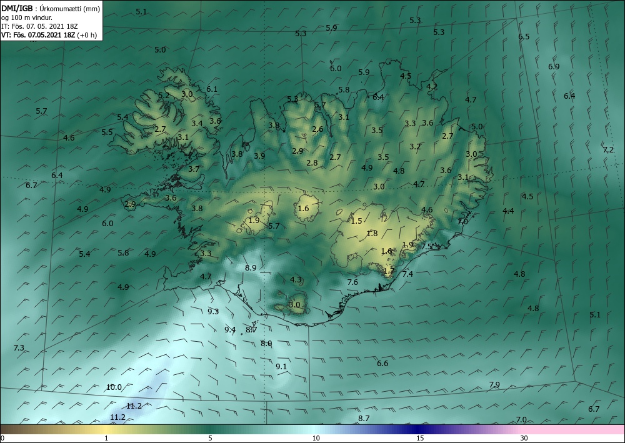Click the 3.9 value on the map
Viewport: 625px width, 443px height.
click(x=259, y=156)
